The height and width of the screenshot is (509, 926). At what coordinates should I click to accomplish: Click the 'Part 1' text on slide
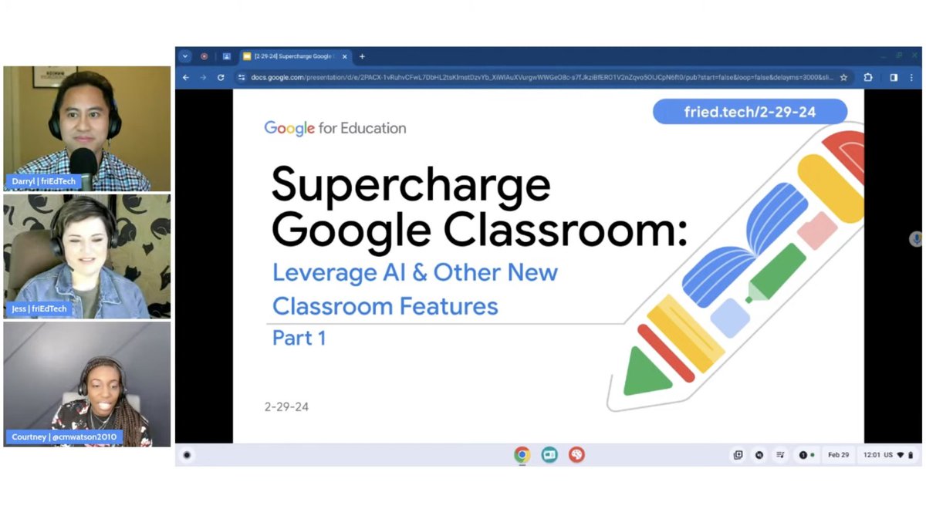point(299,339)
